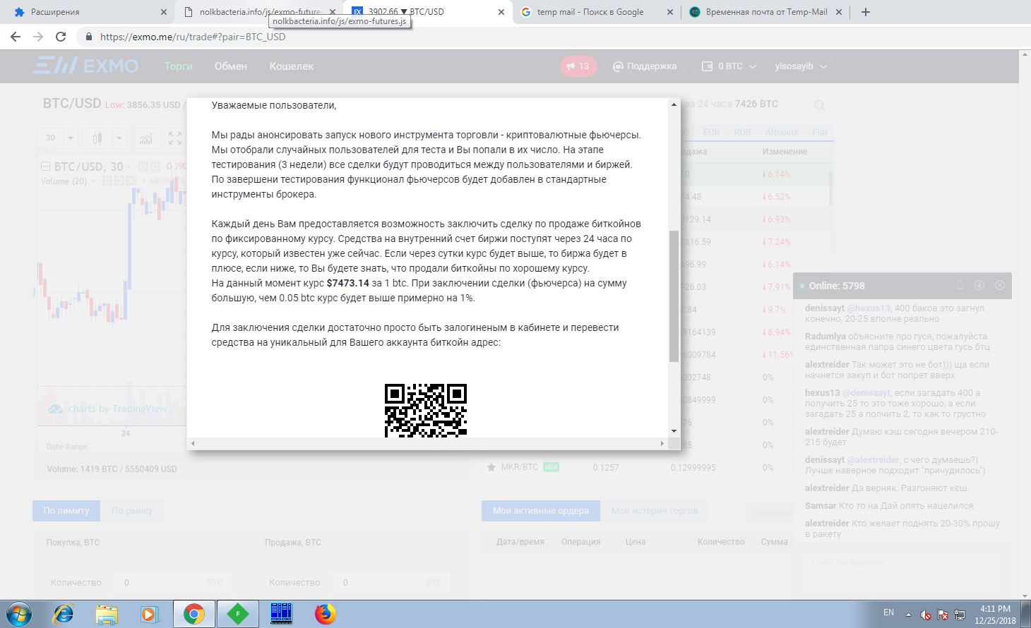Click the popup scroll up arrow
The width and height of the screenshot is (1031, 628).
pyautogui.click(x=674, y=104)
